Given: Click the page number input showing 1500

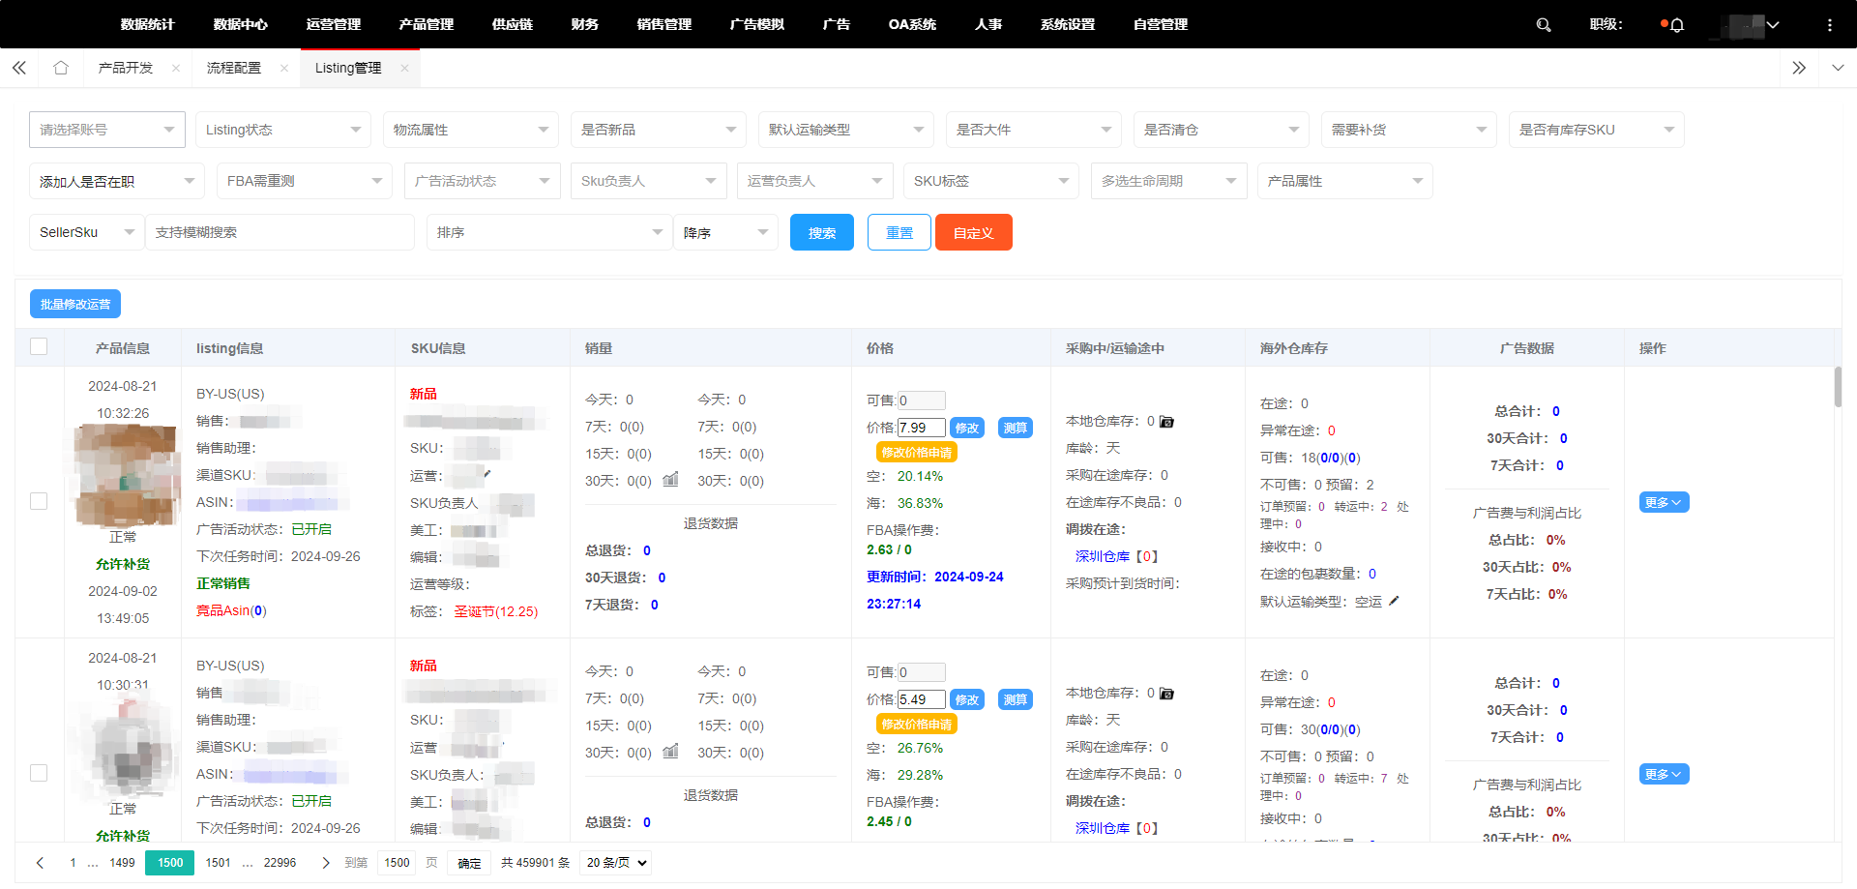Looking at the screenshot, I should point(396,862).
